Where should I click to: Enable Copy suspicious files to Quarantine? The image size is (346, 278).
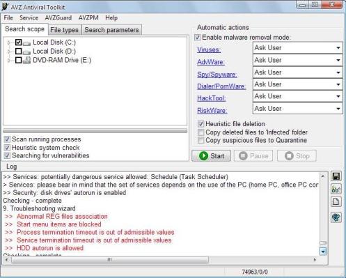click(x=200, y=140)
